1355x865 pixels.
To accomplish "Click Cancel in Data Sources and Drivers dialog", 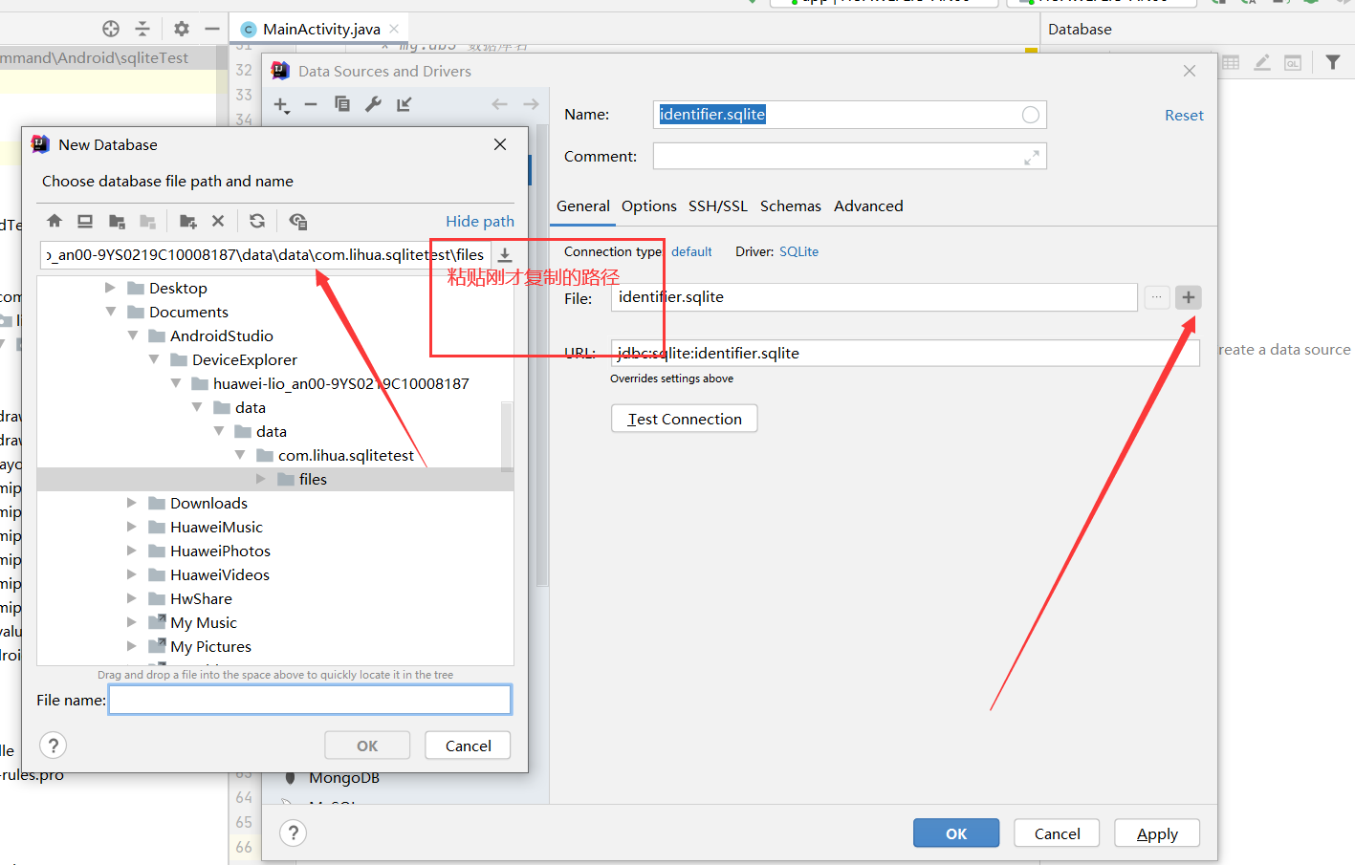I will tap(1057, 833).
